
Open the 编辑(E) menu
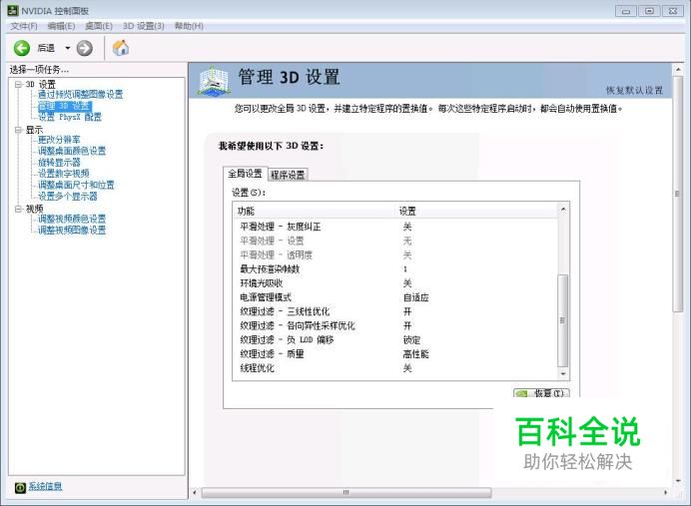pos(61,26)
